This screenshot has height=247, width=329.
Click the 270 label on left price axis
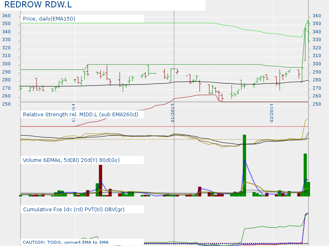coord(6,88)
